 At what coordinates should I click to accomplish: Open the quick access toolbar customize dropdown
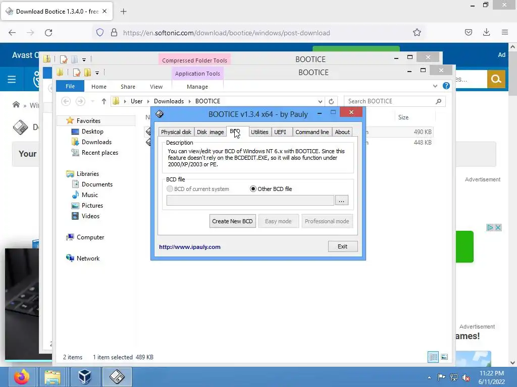click(97, 73)
